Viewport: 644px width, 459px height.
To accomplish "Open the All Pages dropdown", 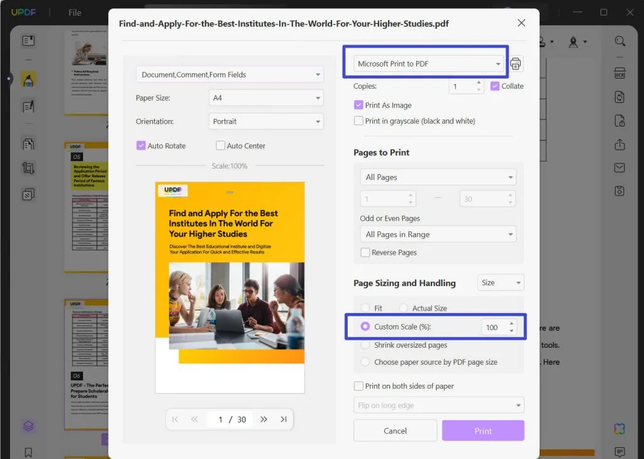I will [x=438, y=177].
